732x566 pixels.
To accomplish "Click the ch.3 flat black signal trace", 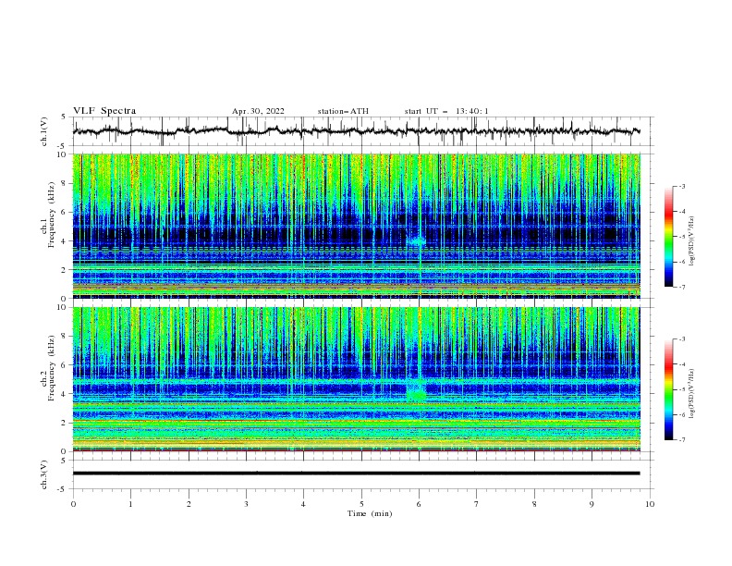I will click(x=356, y=474).
